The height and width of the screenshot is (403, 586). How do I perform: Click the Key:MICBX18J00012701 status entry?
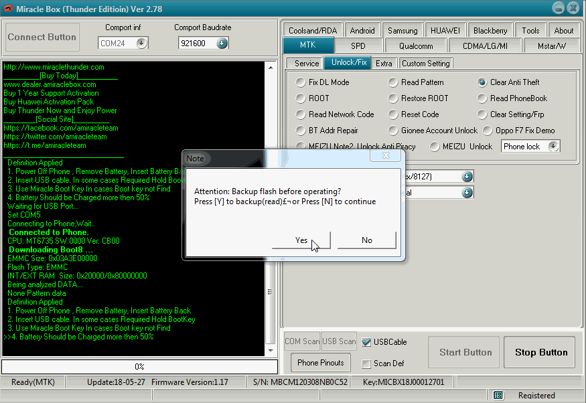403,382
